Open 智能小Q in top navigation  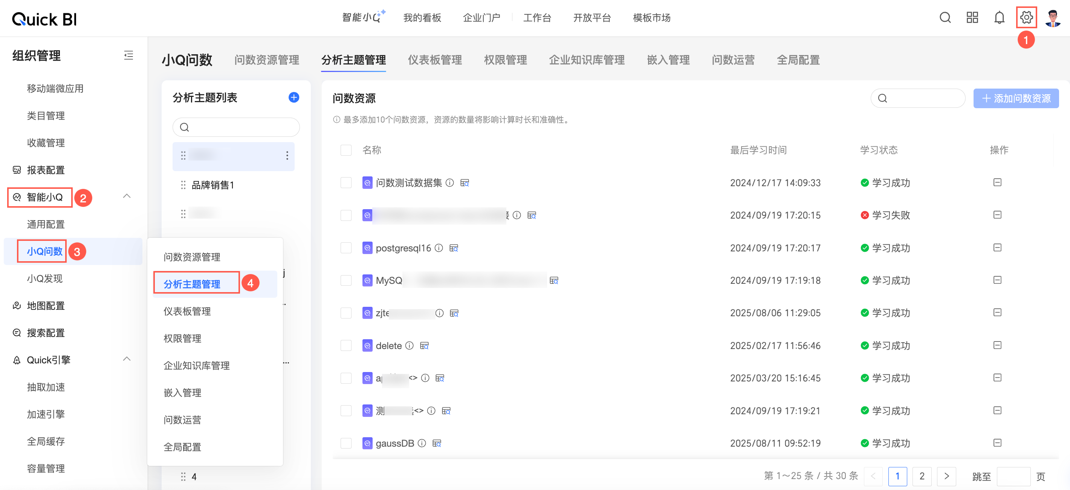[x=364, y=17]
